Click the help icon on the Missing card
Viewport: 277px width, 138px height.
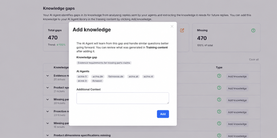253,30
